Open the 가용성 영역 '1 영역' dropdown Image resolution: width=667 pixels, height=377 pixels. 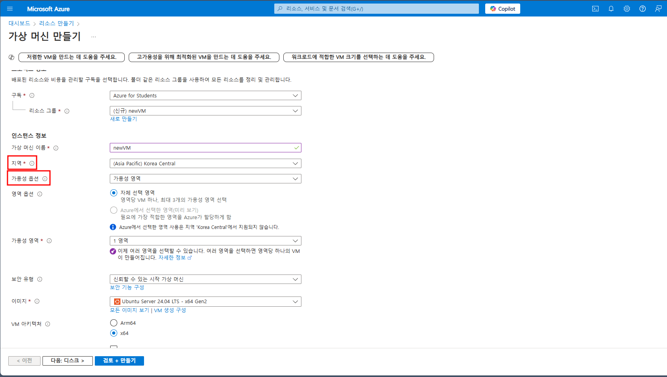(x=205, y=241)
